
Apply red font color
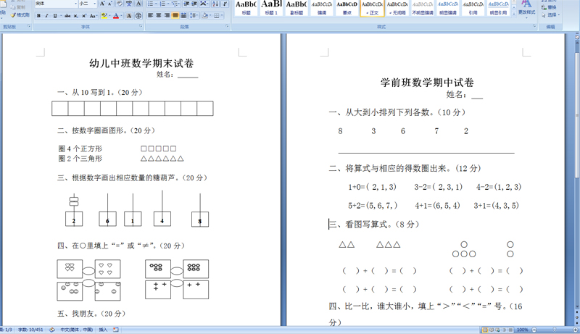pos(116,15)
